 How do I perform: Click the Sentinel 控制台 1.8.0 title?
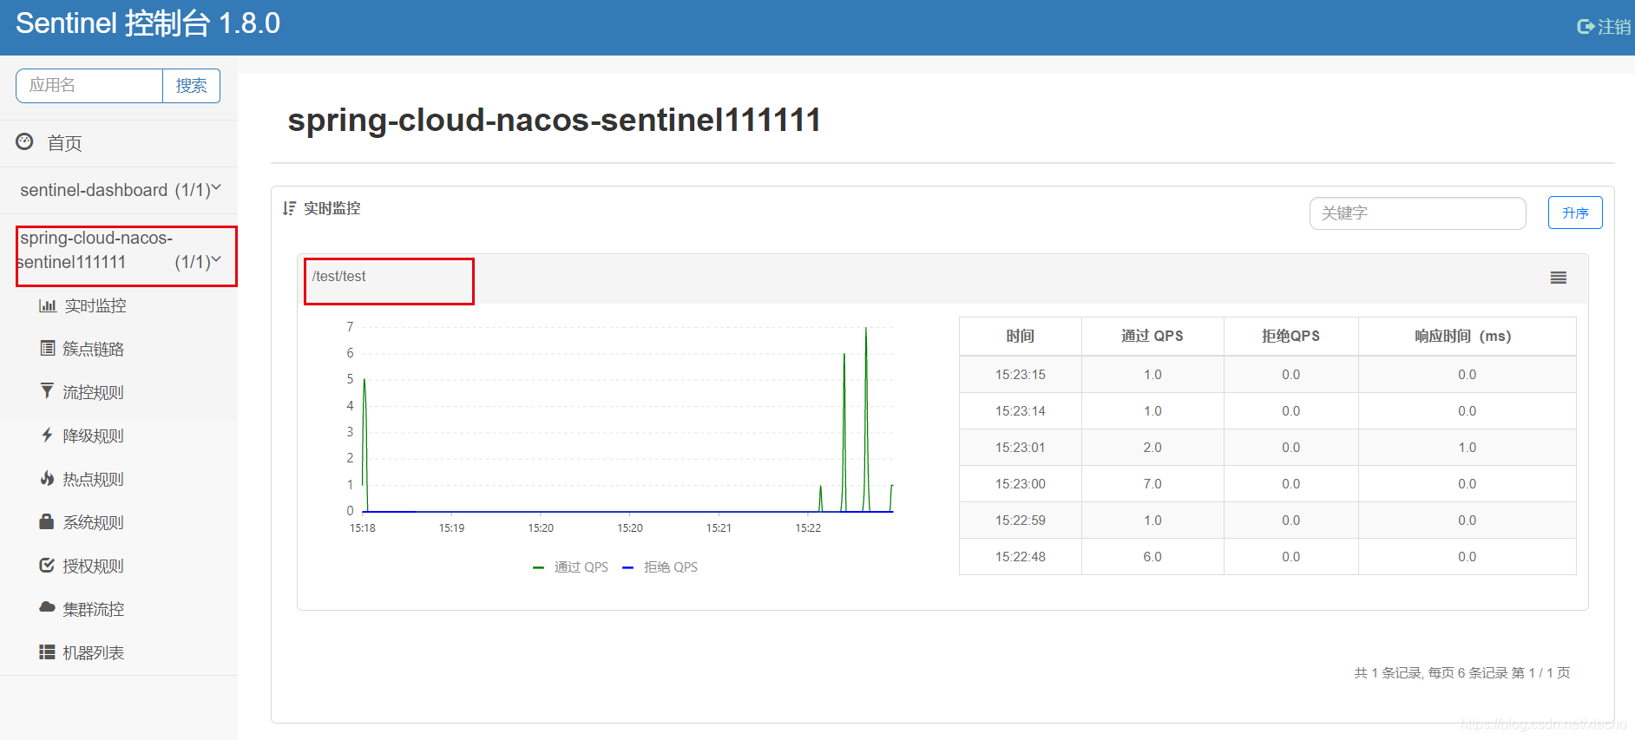tap(148, 23)
